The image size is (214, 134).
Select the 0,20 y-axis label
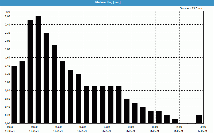coord(8,115)
